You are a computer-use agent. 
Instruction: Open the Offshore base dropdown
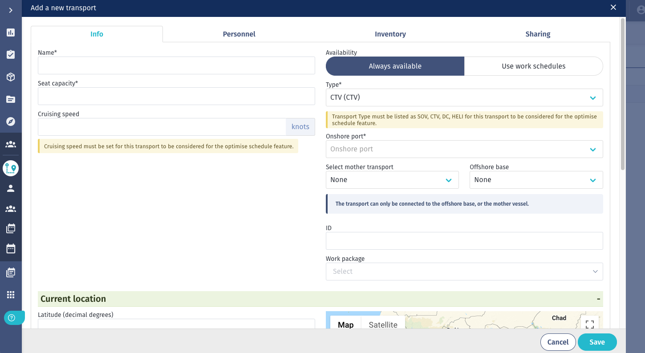click(x=536, y=180)
